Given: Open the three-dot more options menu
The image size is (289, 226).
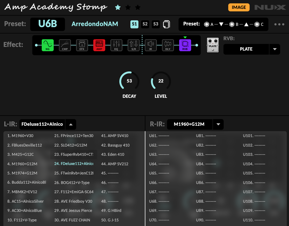Looking at the screenshot, I should [x=279, y=24].
